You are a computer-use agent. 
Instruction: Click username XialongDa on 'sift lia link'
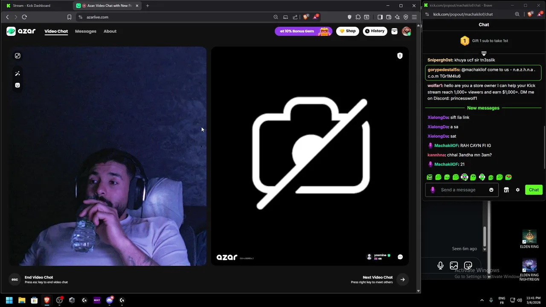pos(438,117)
